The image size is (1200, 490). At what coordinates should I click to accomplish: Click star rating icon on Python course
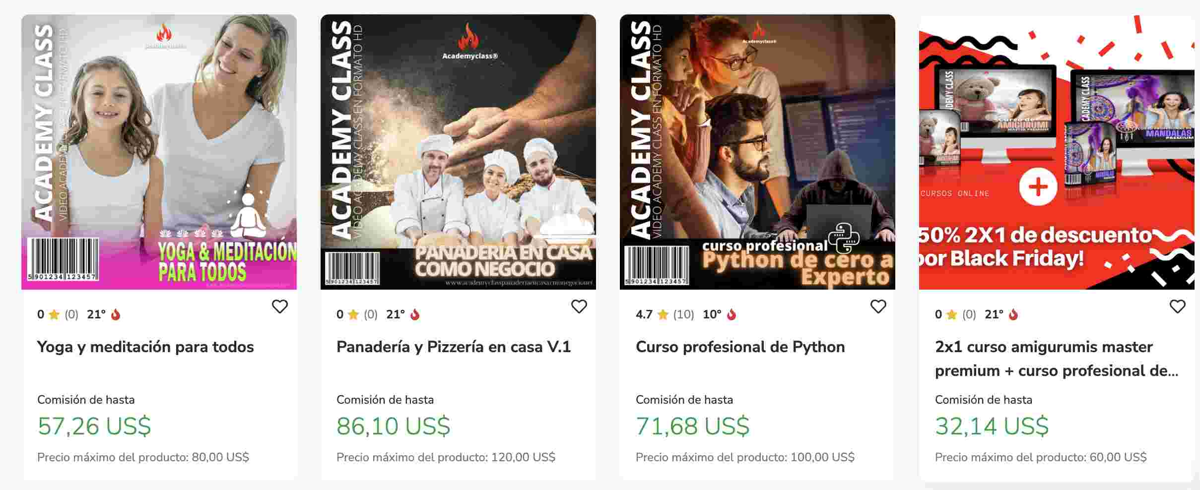coord(663,314)
